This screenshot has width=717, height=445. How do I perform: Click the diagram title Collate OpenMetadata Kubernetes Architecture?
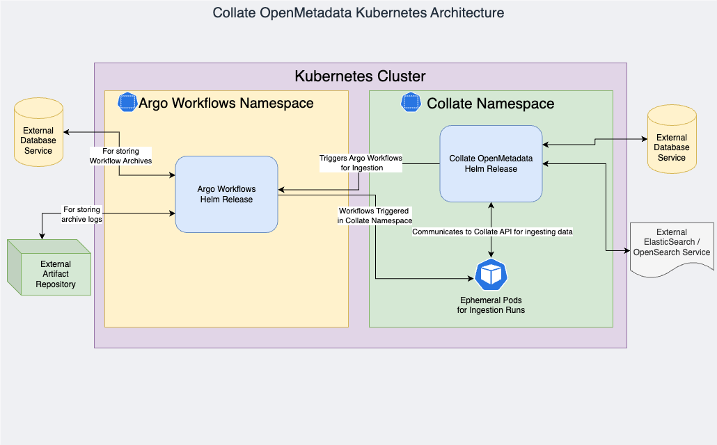pyautogui.click(x=358, y=13)
